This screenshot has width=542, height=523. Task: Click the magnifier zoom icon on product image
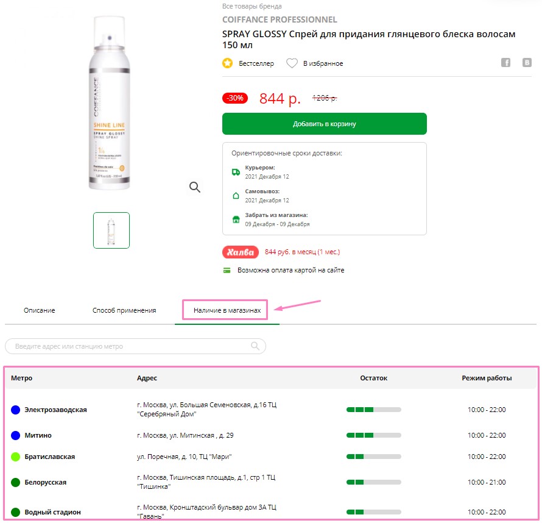[195, 187]
